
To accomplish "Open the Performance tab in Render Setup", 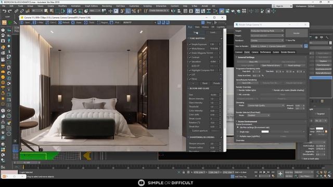I will [x=265, y=52].
